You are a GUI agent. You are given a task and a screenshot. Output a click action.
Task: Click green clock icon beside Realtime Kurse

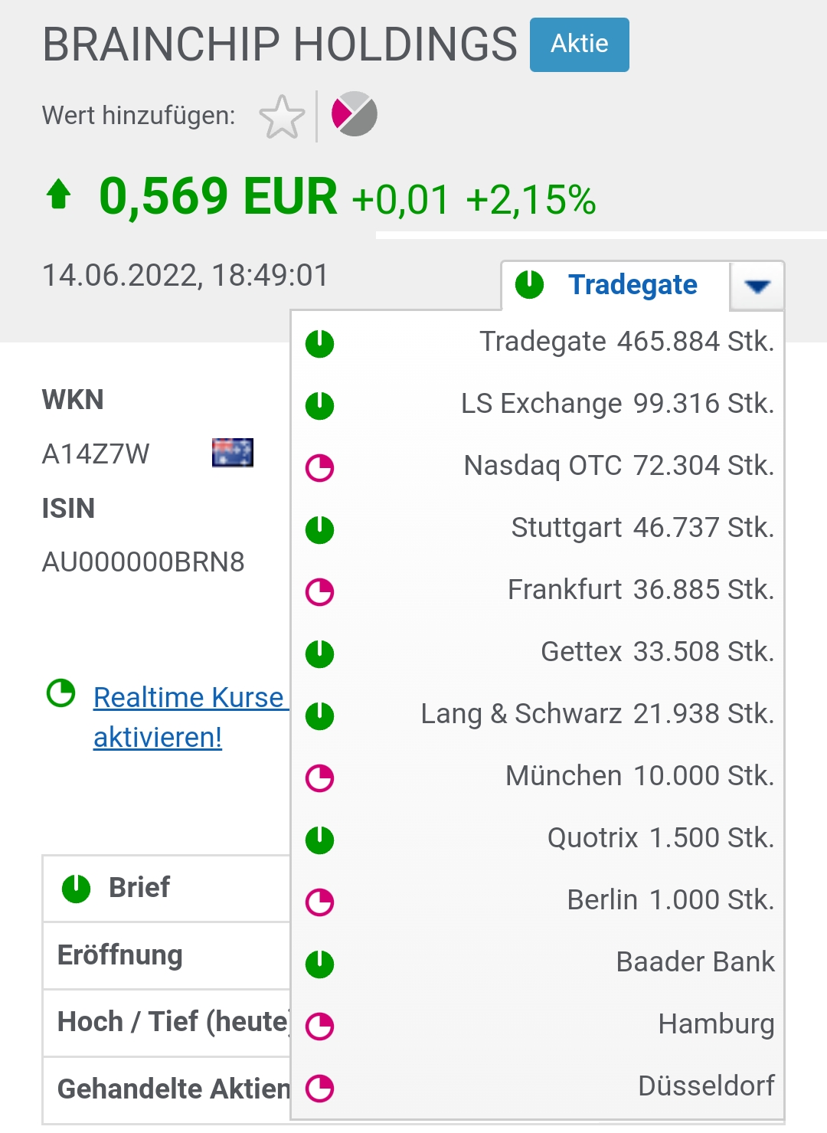pyautogui.click(x=61, y=693)
